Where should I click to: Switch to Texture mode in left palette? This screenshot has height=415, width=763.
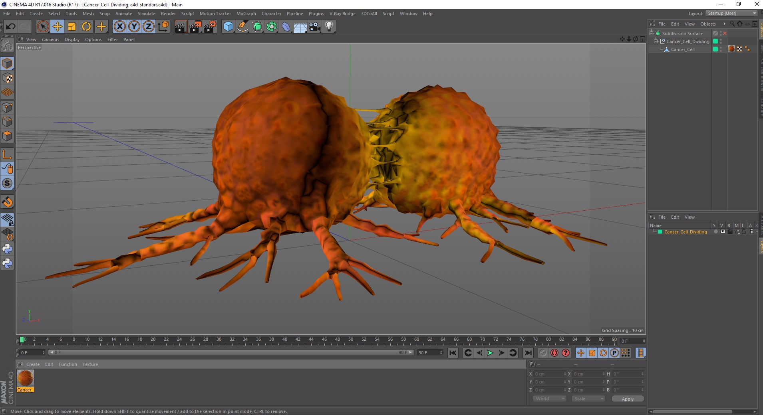[x=7, y=78]
